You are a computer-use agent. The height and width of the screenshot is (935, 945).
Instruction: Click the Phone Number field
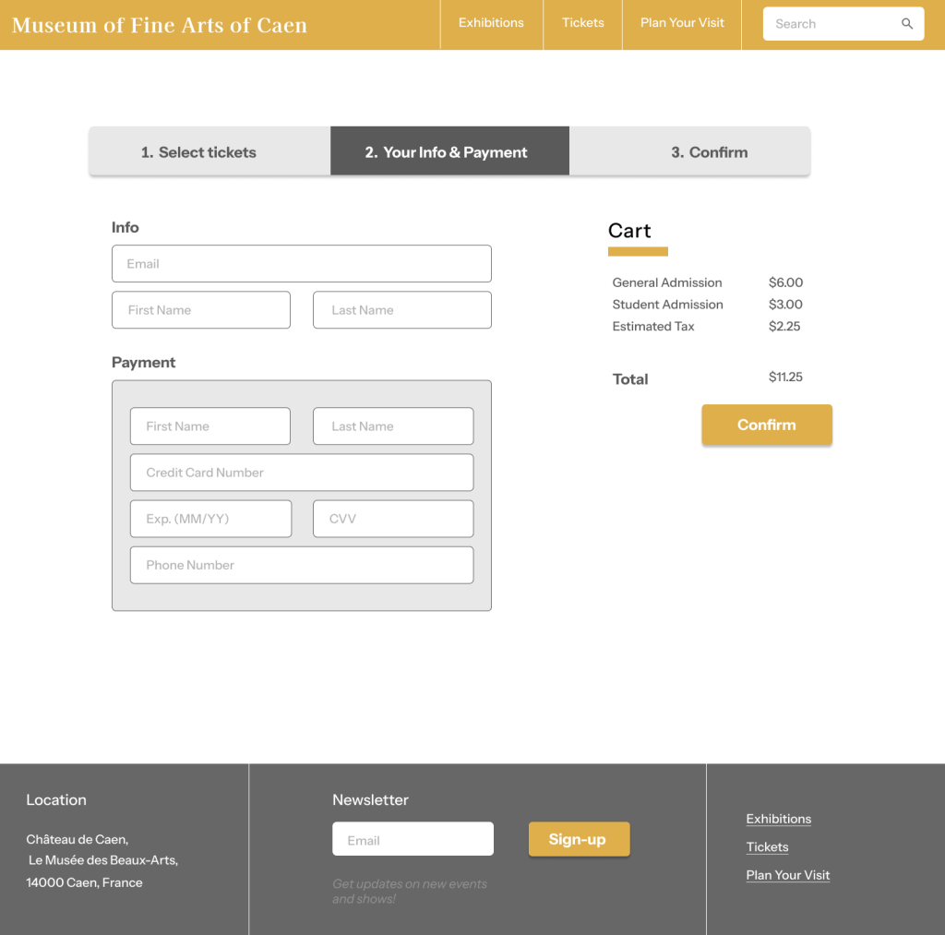click(x=301, y=565)
